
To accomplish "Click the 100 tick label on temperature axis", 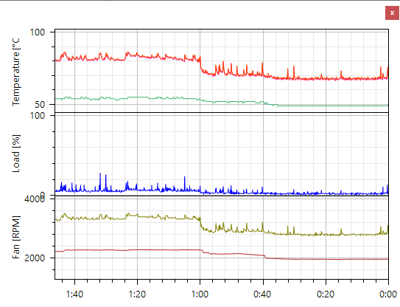I will (38, 32).
